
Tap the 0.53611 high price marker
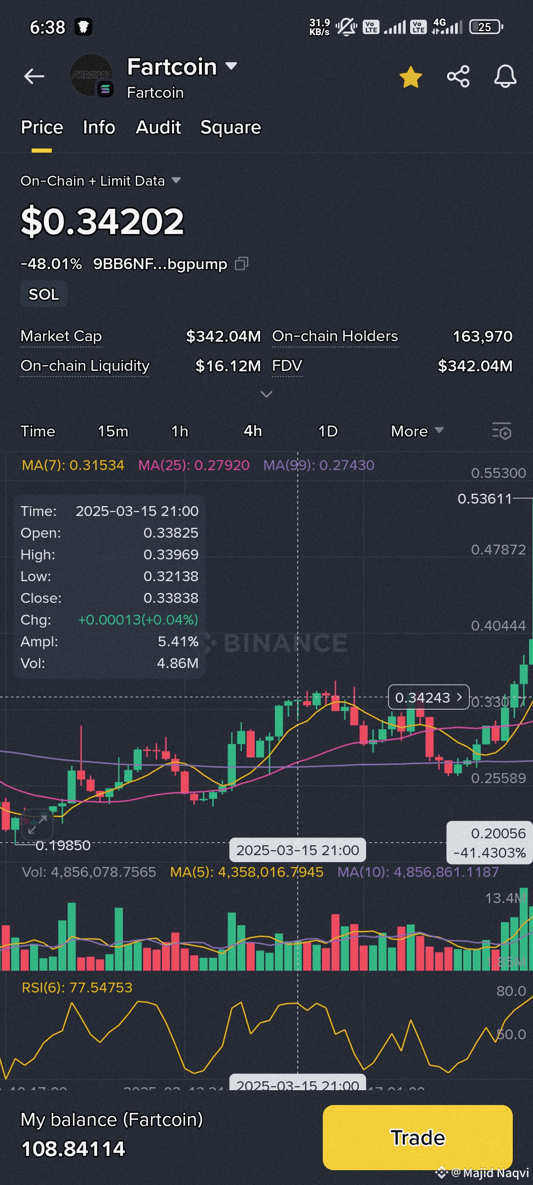tap(485, 499)
